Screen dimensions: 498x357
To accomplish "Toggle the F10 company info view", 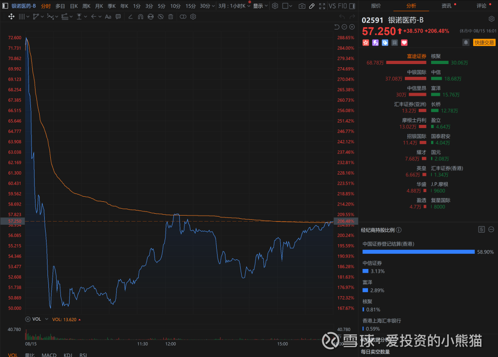I will point(342,6).
